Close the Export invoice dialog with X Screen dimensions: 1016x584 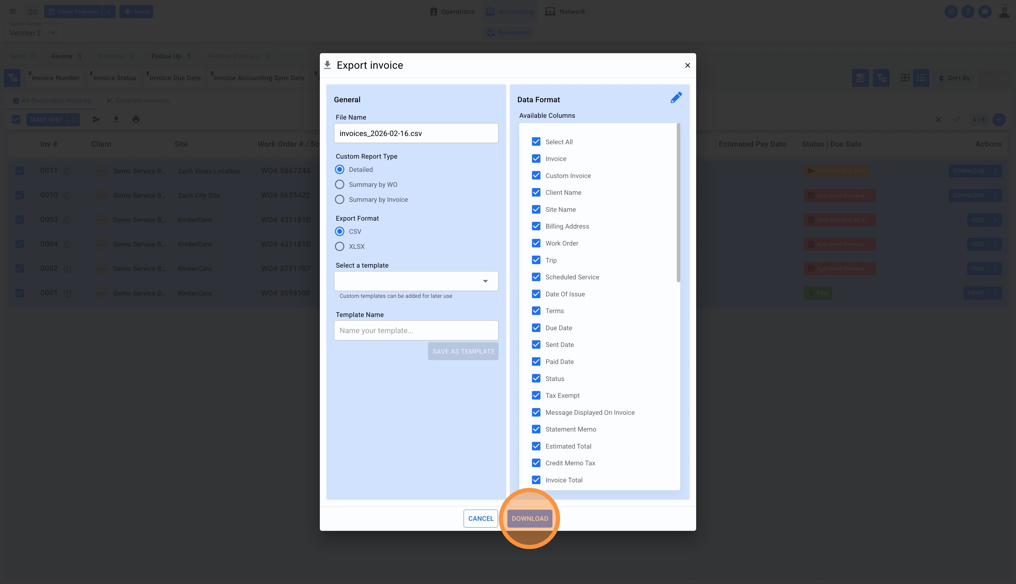(687, 66)
